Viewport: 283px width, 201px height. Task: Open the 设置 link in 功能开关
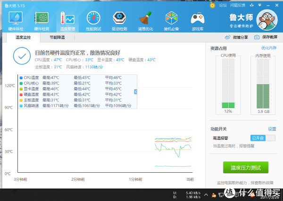(272, 129)
